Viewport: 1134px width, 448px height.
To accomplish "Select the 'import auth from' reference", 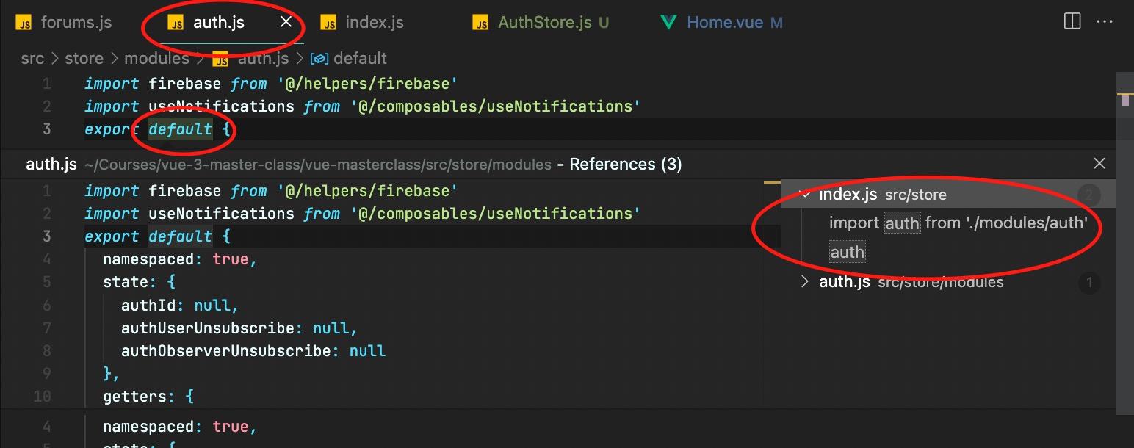I will pos(958,223).
